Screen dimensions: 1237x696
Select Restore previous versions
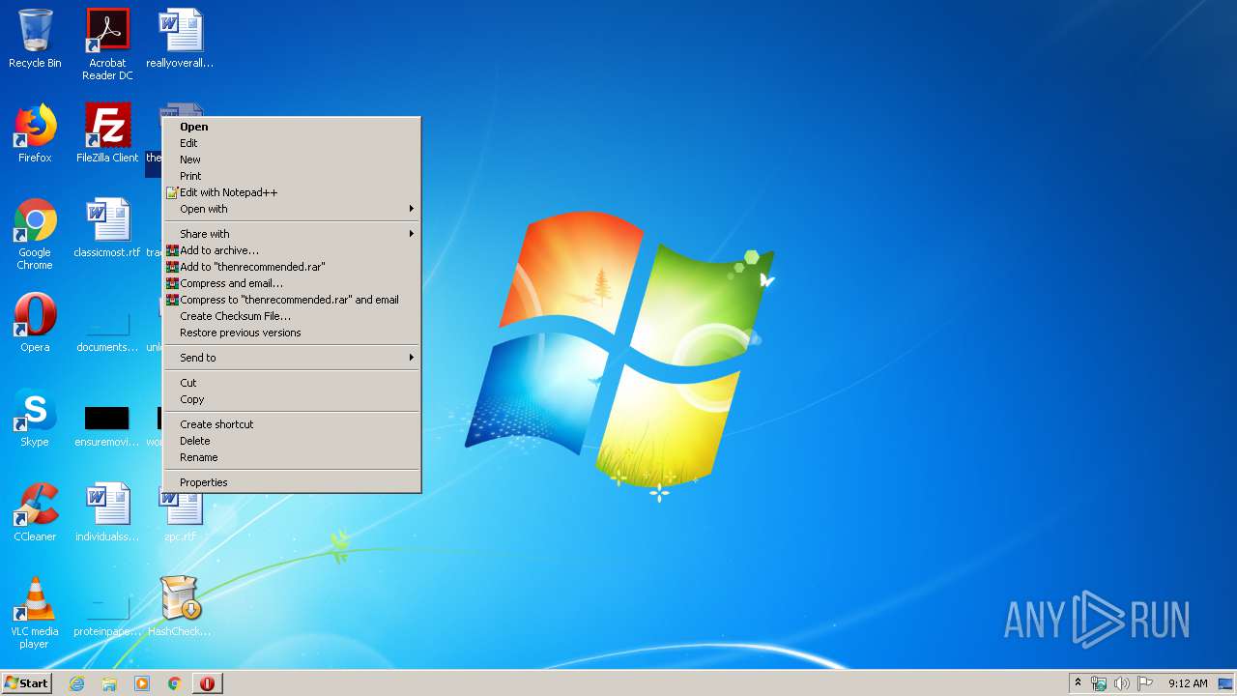coord(292,333)
